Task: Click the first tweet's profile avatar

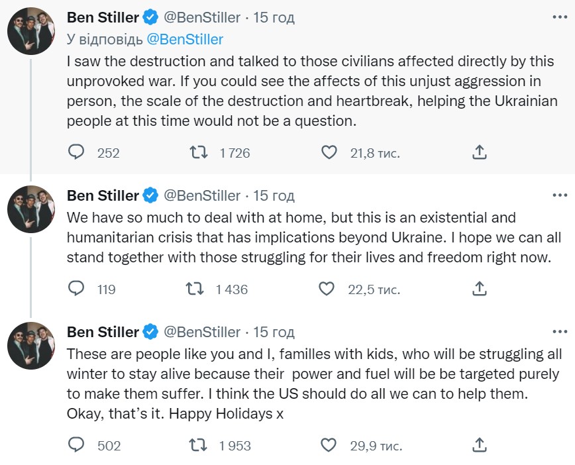Action: [30, 30]
